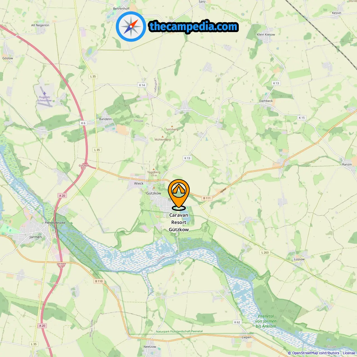The image size is (357, 357).
Task: Click the Jarmen town label
Action: tap(36, 237)
